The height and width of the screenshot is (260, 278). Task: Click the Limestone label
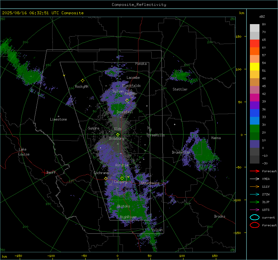click(58, 119)
